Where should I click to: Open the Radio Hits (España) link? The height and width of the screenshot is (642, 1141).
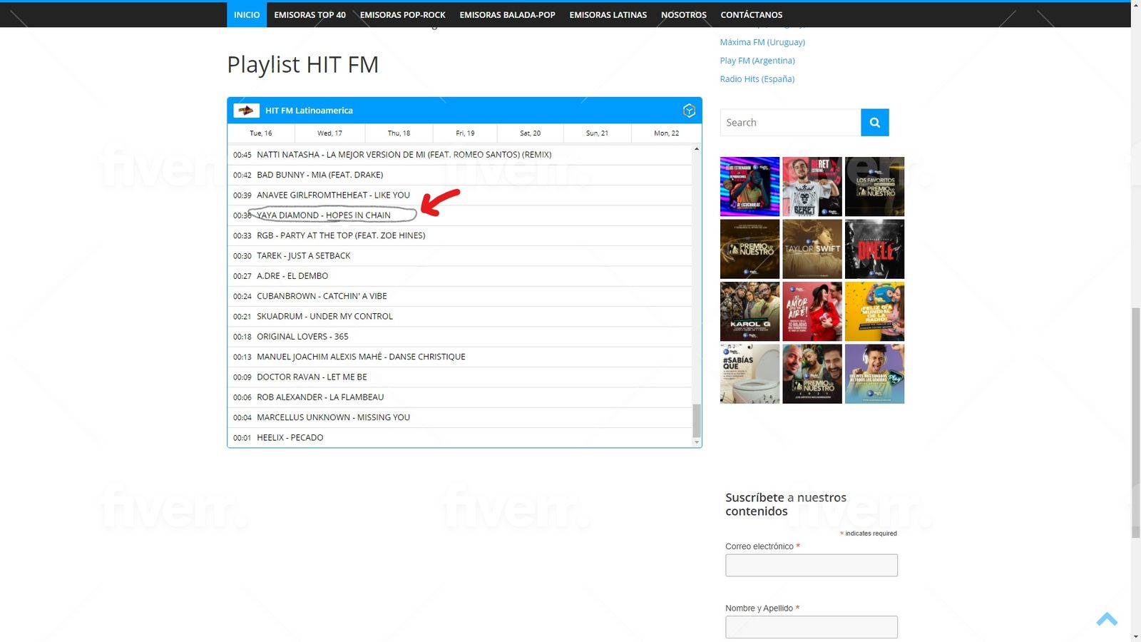[757, 79]
